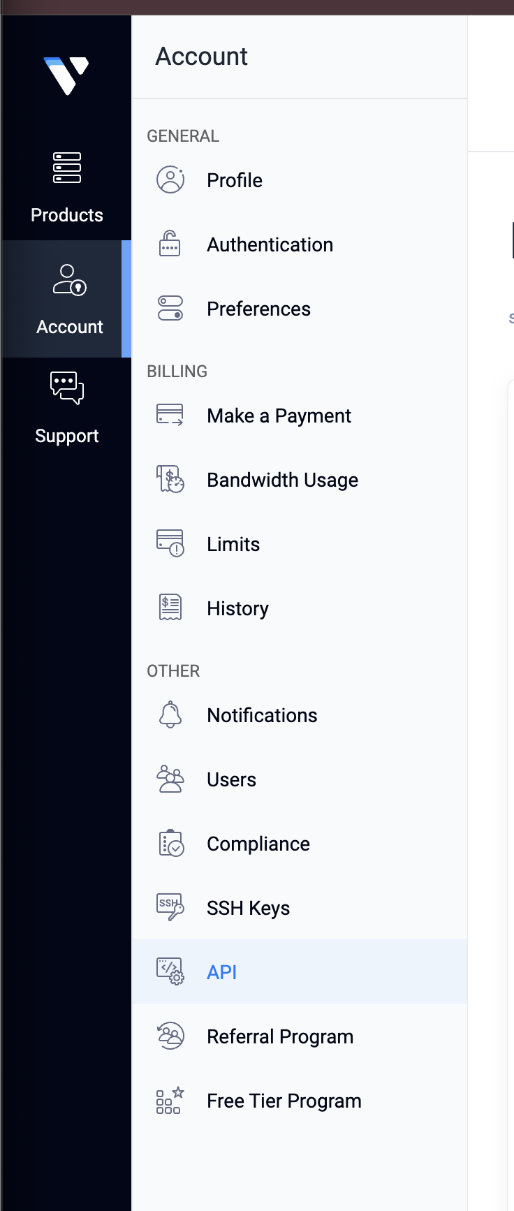Click the Profile person icon
Image resolution: width=514 pixels, height=1211 pixels.
(x=170, y=180)
